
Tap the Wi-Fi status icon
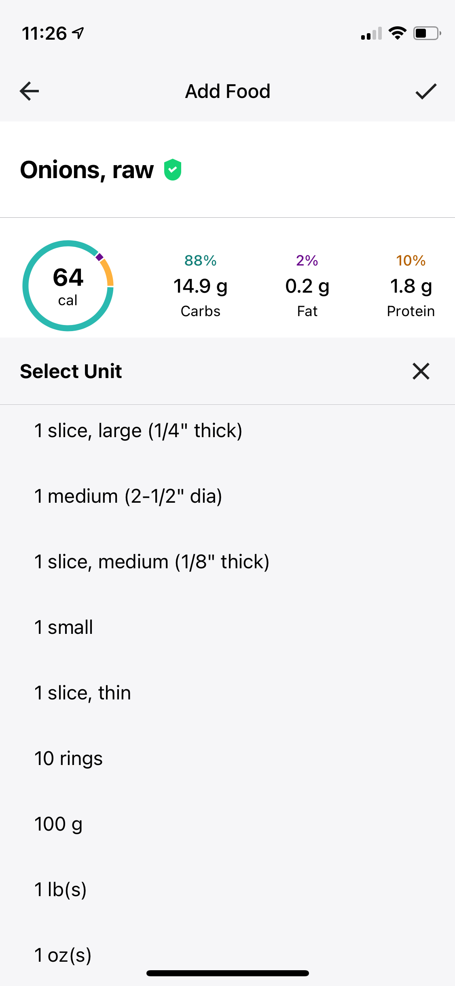[397, 33]
